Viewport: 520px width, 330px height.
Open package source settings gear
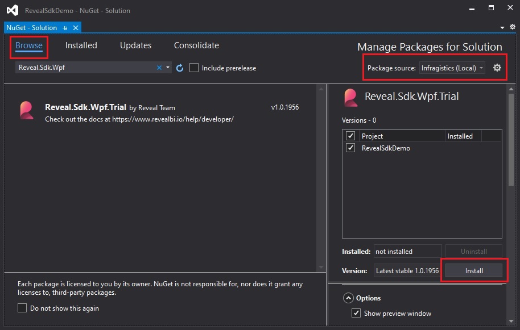(497, 68)
